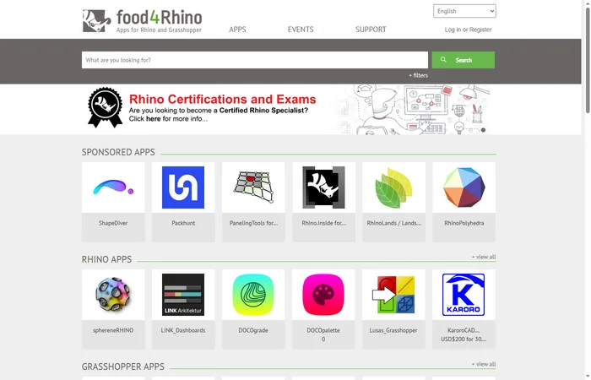
Task: Click the 'PanelingTools for...' label
Action: click(253, 223)
